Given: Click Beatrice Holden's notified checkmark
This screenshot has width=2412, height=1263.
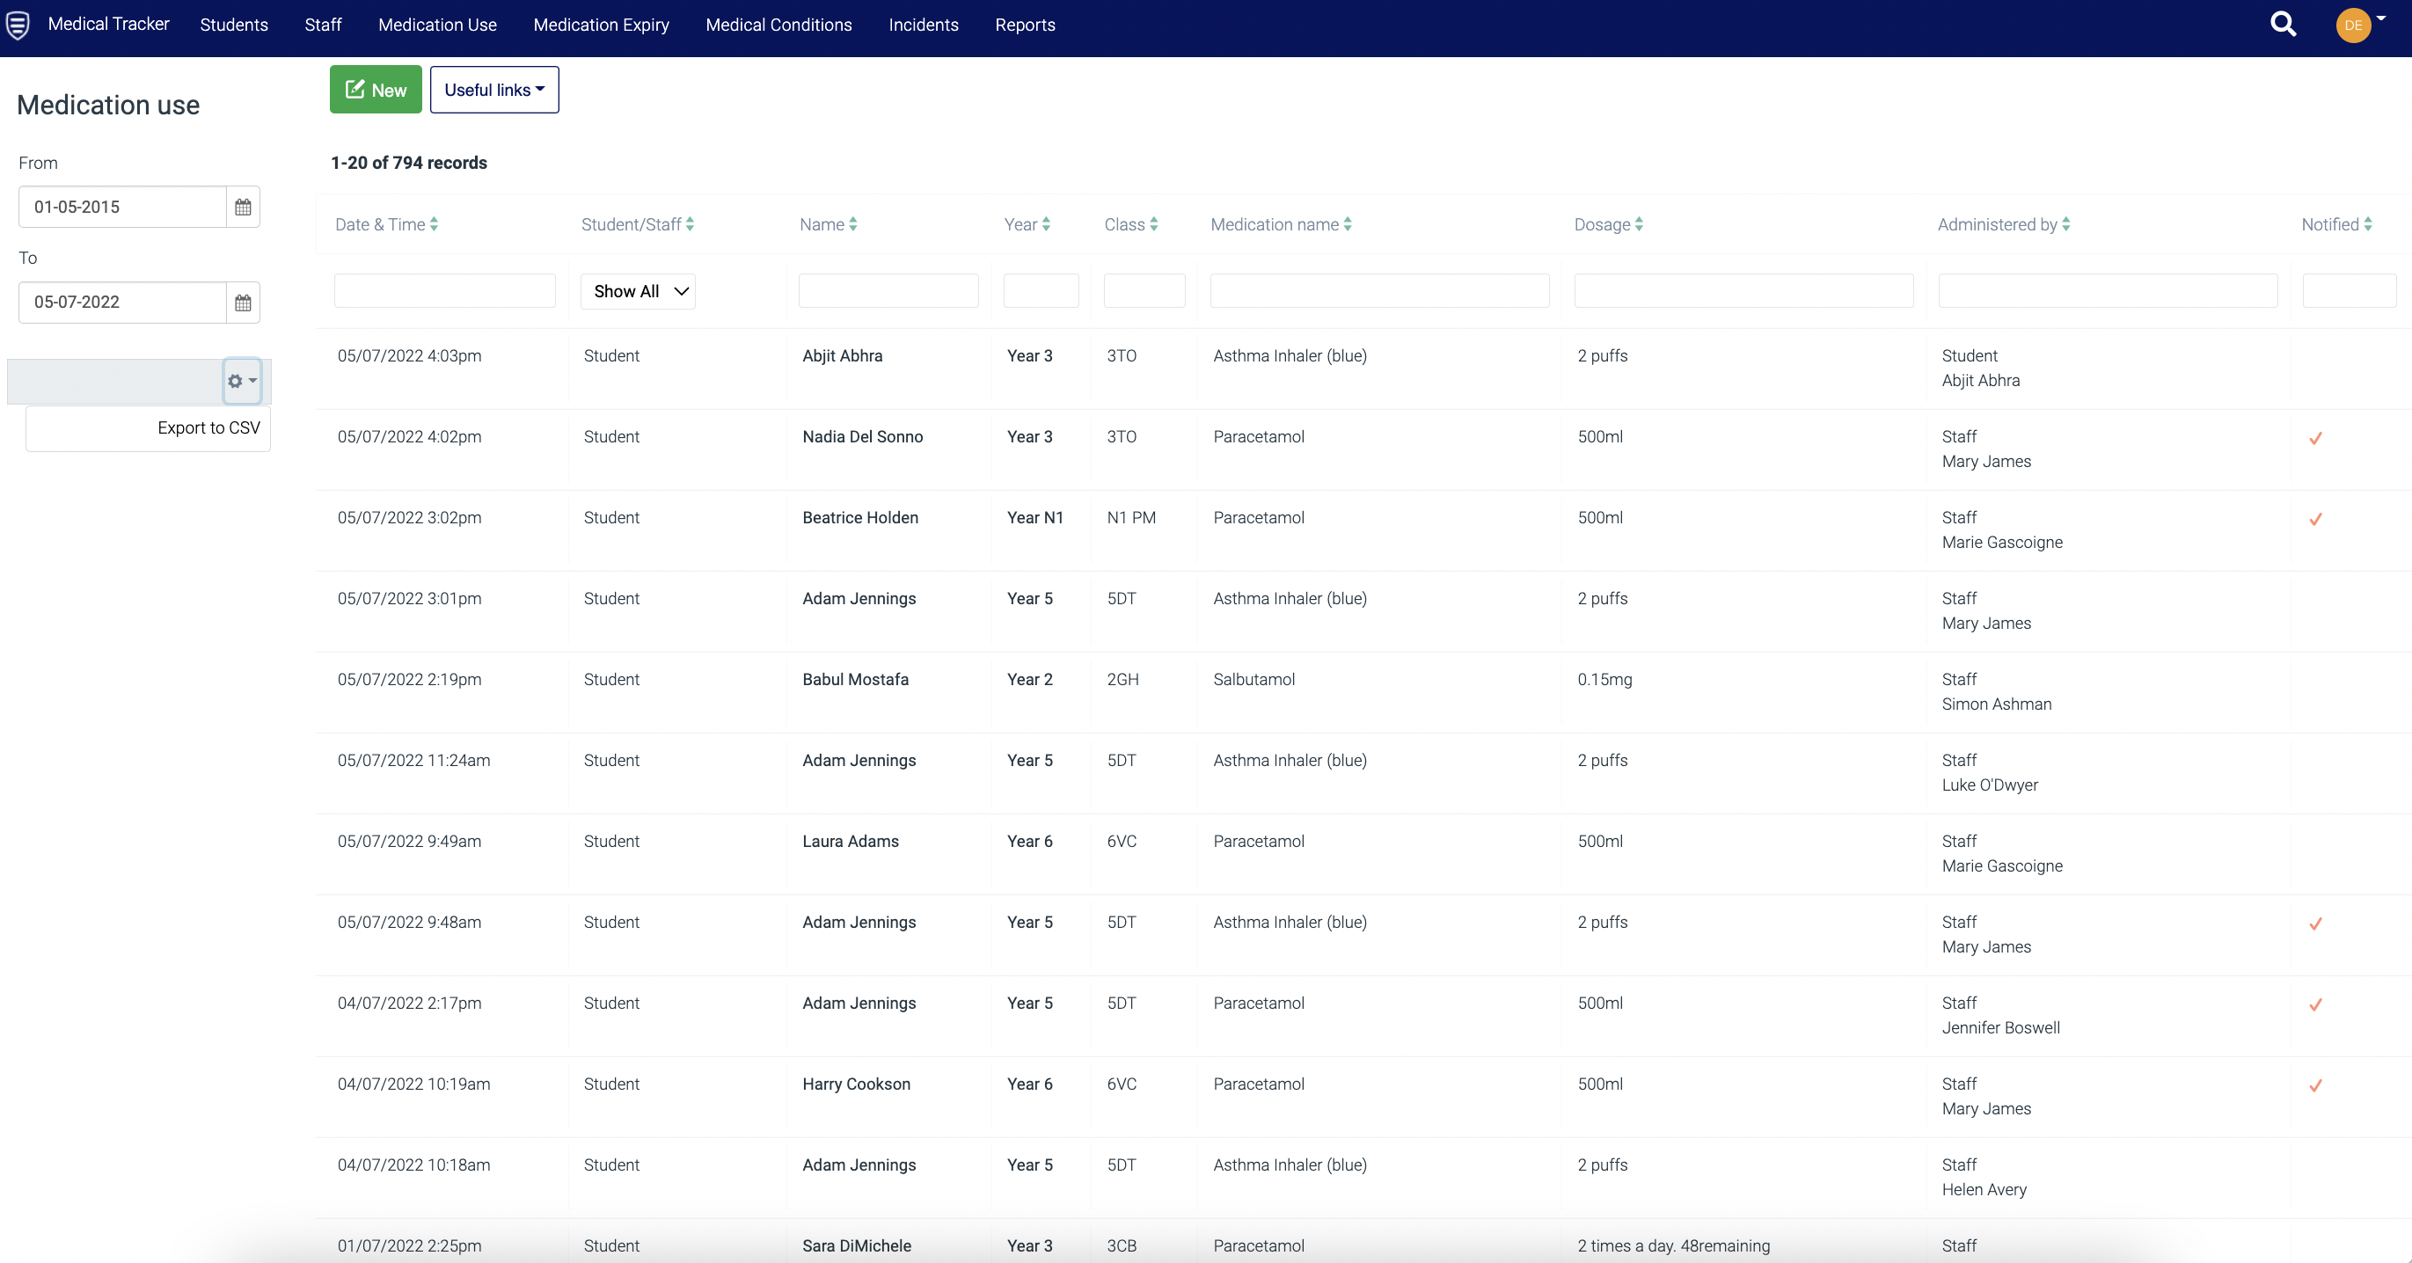Looking at the screenshot, I should pos(2314,520).
